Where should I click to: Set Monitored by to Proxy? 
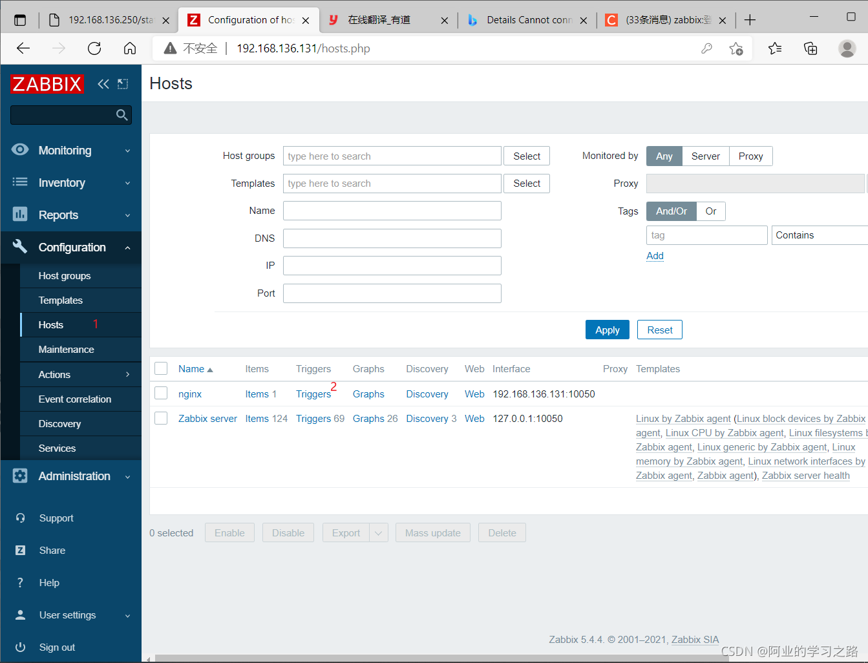click(750, 156)
